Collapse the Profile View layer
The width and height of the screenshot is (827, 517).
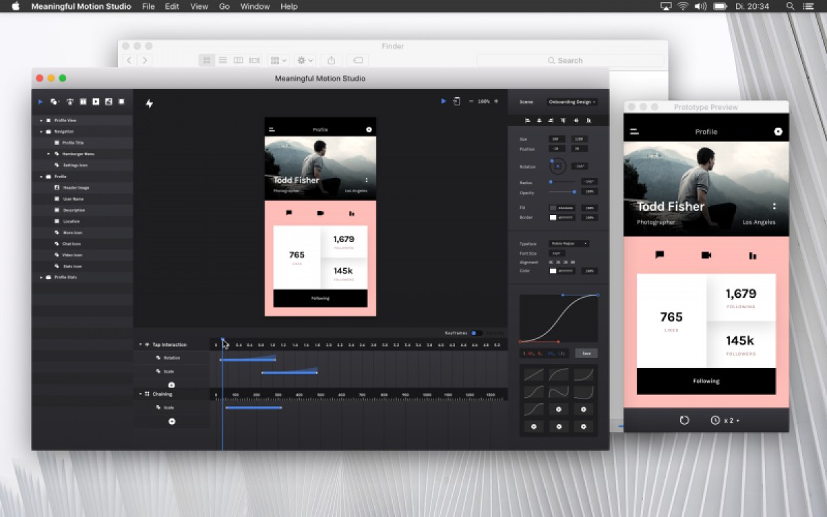(x=41, y=121)
